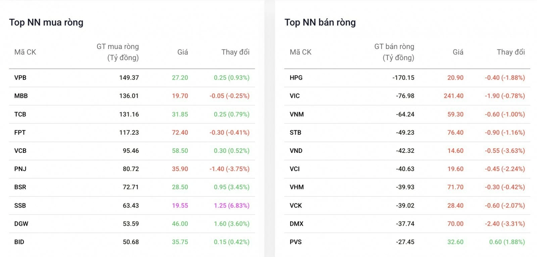Click VPB net buy value 149.37

pos(129,78)
